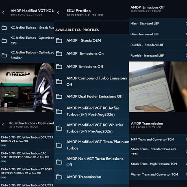The image size is (187, 187).
Task: Select AMDP Stock/OEM profile
Action: 92,41
